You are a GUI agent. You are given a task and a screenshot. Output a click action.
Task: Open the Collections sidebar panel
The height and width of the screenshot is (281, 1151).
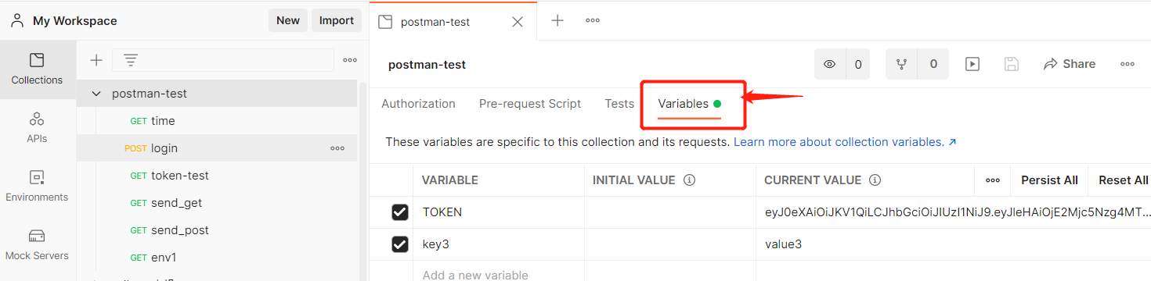[x=37, y=69]
